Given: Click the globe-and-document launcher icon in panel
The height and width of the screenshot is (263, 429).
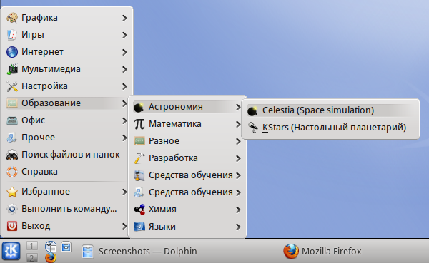Looking at the screenshot, I should tap(51, 247).
